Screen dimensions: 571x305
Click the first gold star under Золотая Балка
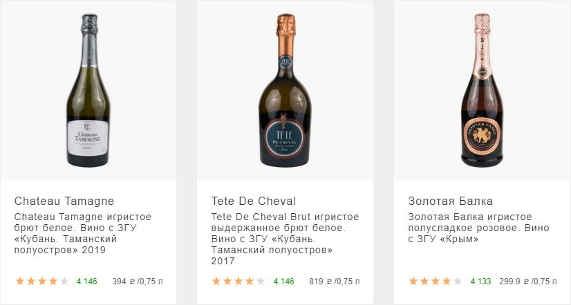tap(414, 282)
